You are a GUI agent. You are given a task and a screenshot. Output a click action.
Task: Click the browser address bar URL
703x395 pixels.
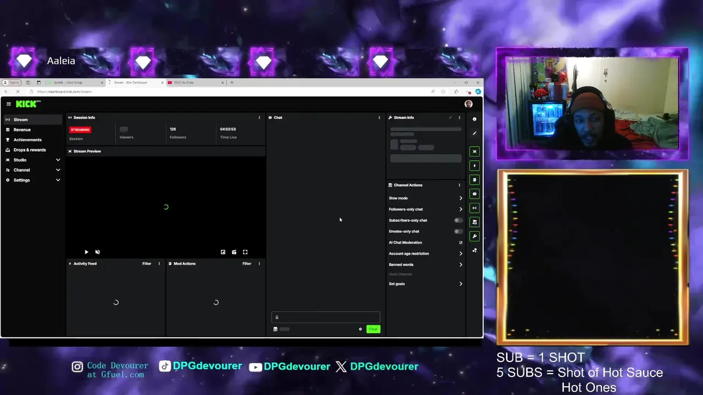65,92
